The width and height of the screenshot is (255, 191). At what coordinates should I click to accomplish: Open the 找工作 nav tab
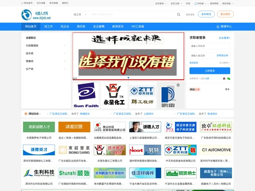(49, 27)
